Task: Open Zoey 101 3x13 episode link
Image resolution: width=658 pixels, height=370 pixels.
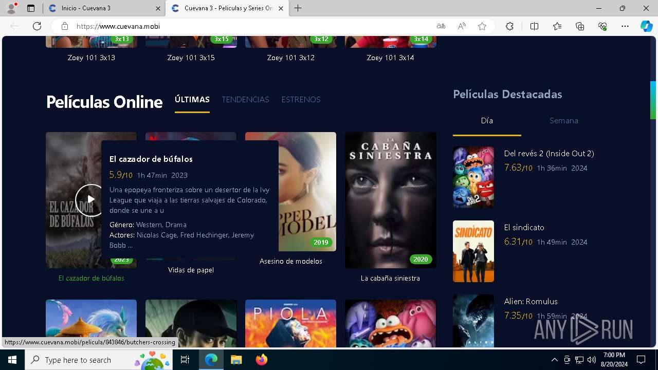Action: click(92, 58)
